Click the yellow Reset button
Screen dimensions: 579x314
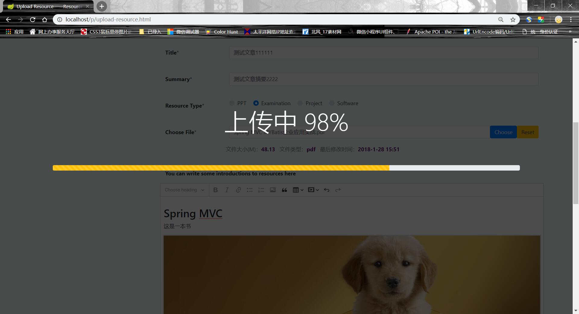click(528, 132)
